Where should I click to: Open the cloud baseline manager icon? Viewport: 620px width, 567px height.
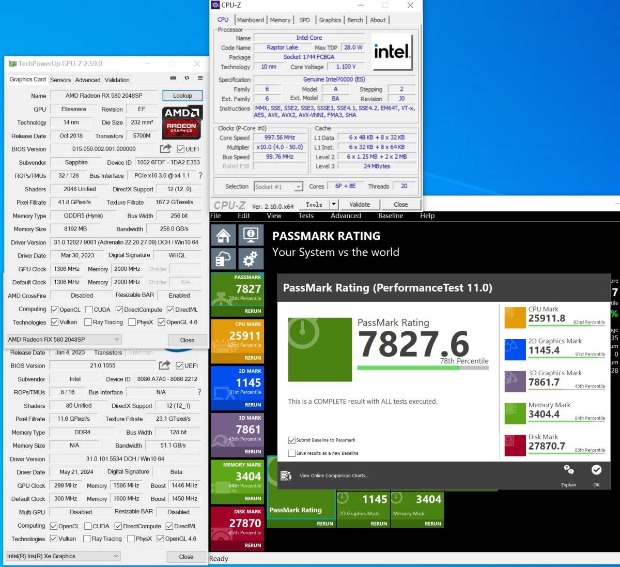223,259
